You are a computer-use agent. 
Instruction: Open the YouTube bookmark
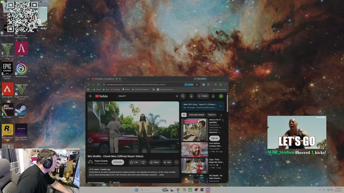click(115, 90)
